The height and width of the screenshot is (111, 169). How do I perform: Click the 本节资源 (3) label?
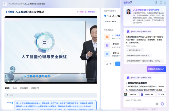pyautogui.click(x=109, y=30)
